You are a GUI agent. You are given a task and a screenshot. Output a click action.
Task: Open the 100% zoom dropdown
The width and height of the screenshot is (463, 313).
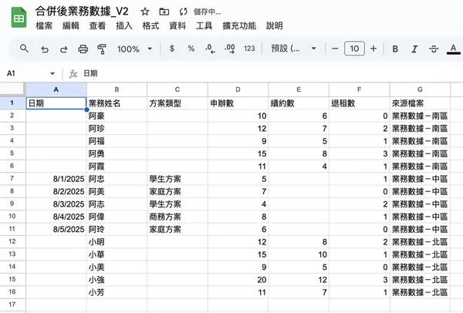139,49
